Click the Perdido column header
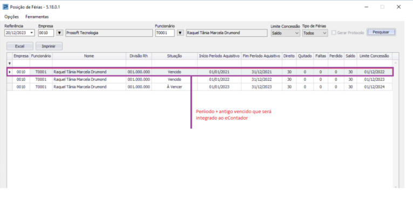Screen dimensions: 413x200 tap(336, 56)
